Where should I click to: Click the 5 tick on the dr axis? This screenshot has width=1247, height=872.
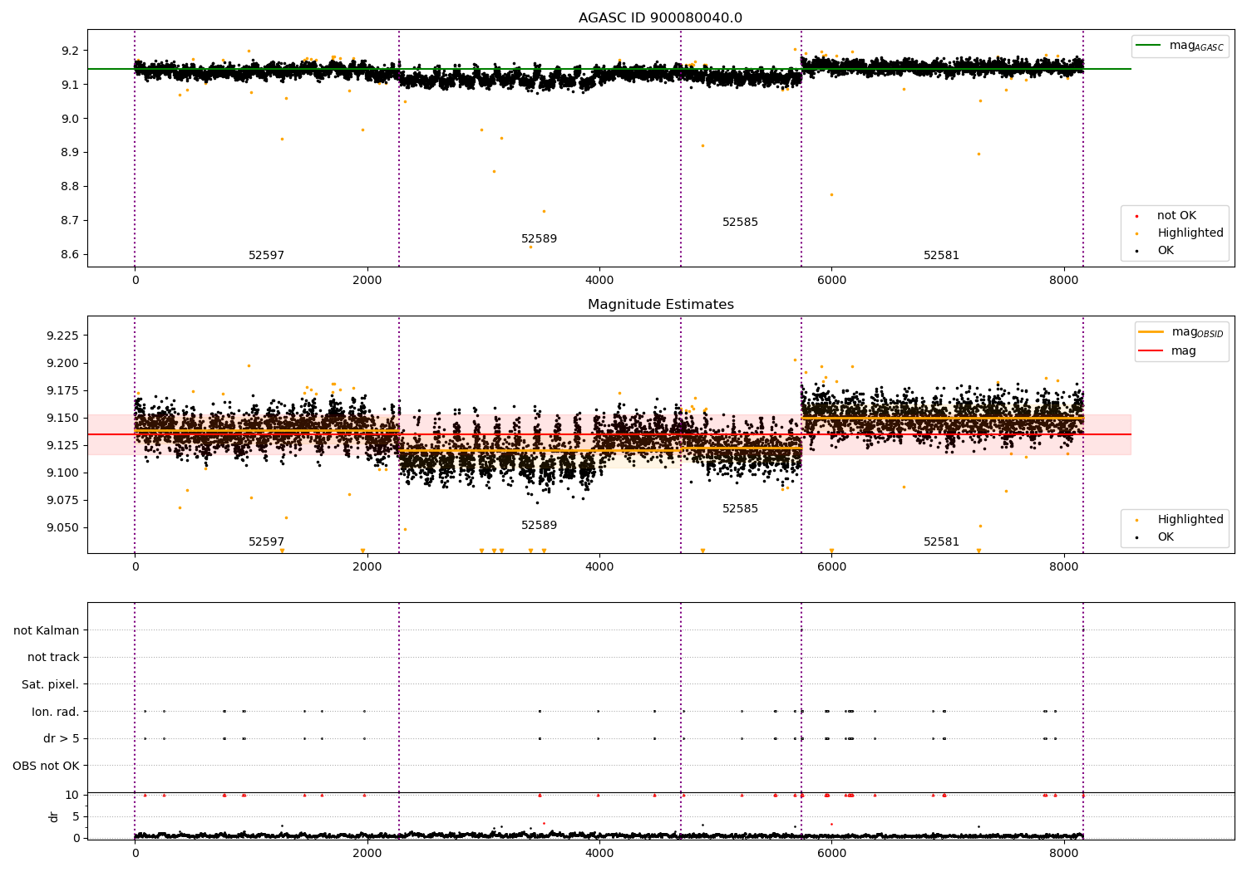(76, 816)
